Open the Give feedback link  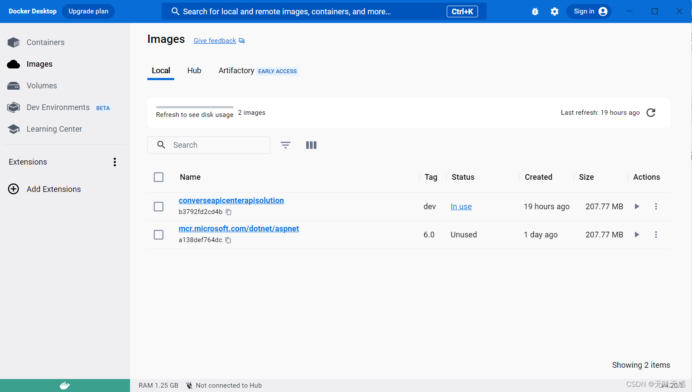point(215,41)
